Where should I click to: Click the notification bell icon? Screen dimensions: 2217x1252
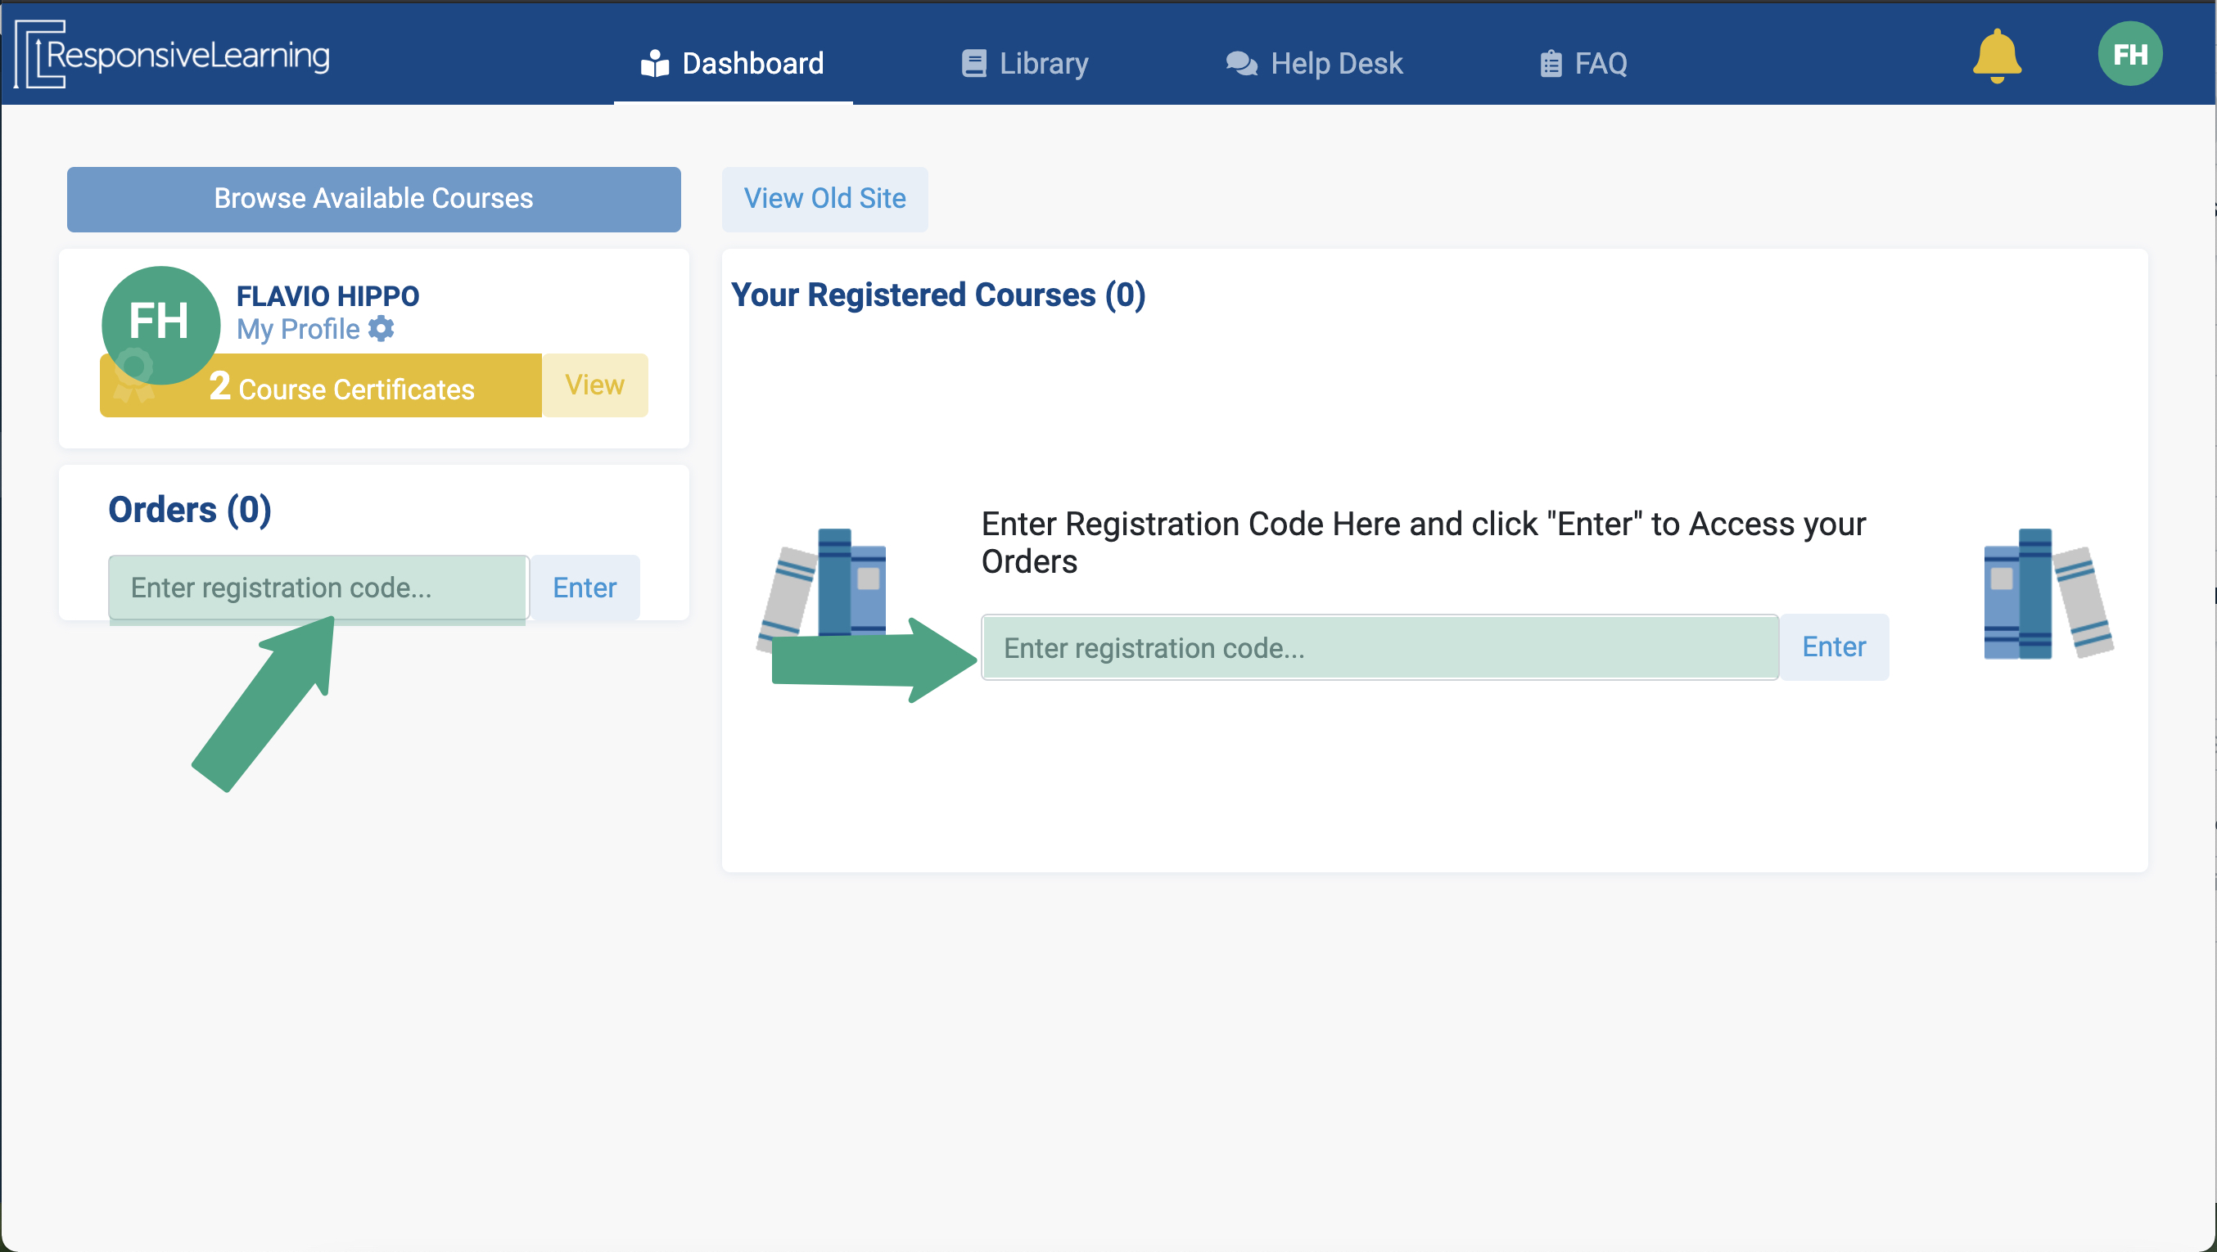pos(1996,56)
